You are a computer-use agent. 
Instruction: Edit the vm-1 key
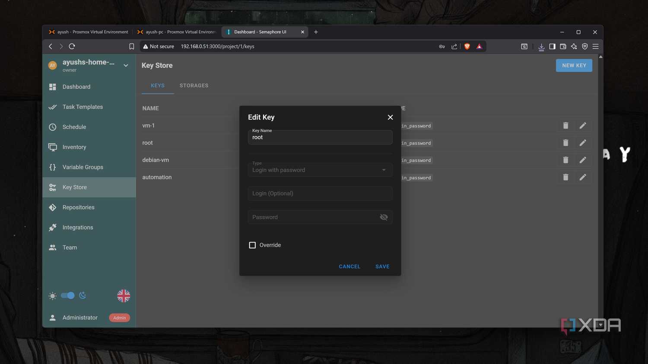[x=583, y=126]
